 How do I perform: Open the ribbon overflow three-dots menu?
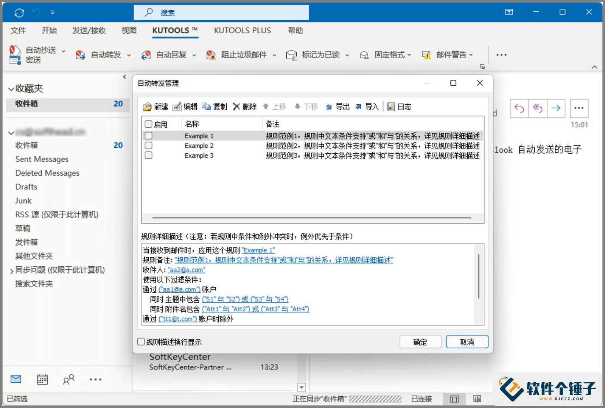tap(501, 55)
